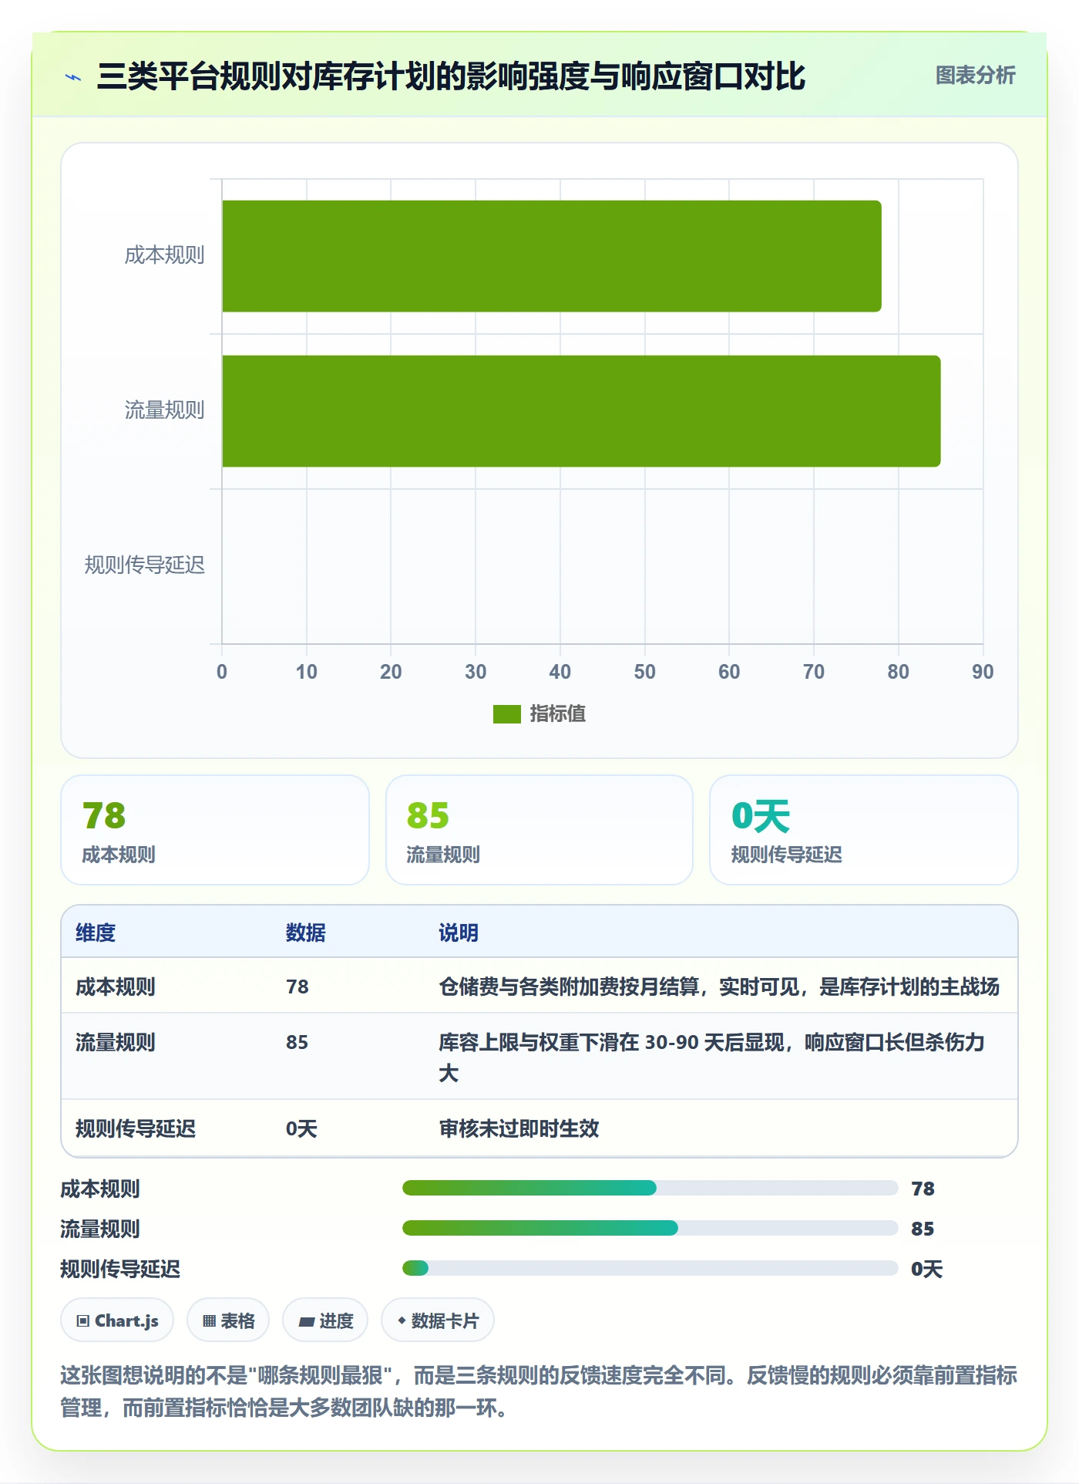Click the 图表分析 badge in the header
Image resolution: width=1079 pixels, height=1484 pixels.
(975, 76)
